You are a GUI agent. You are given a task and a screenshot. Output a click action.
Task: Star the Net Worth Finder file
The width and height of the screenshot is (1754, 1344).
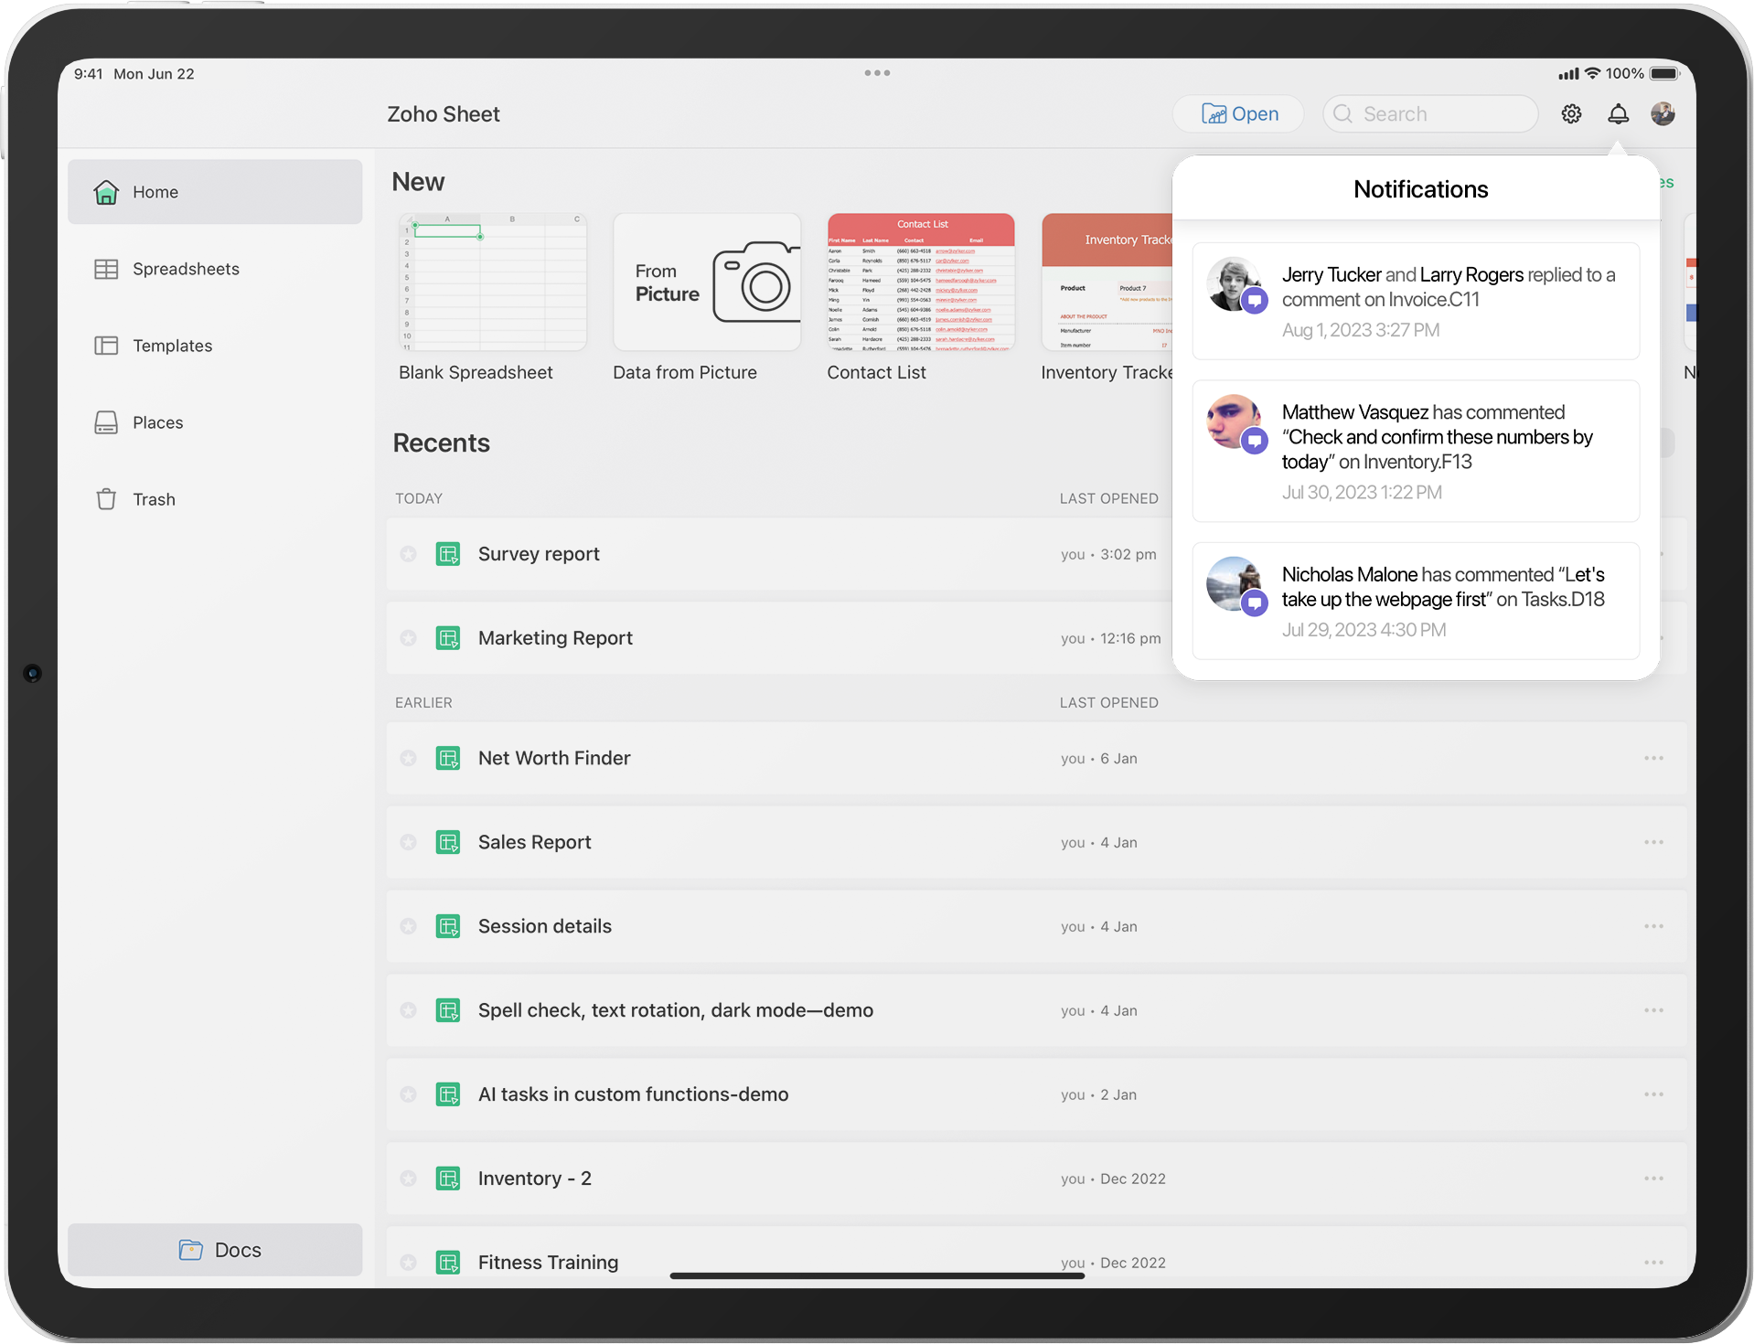pyautogui.click(x=409, y=758)
